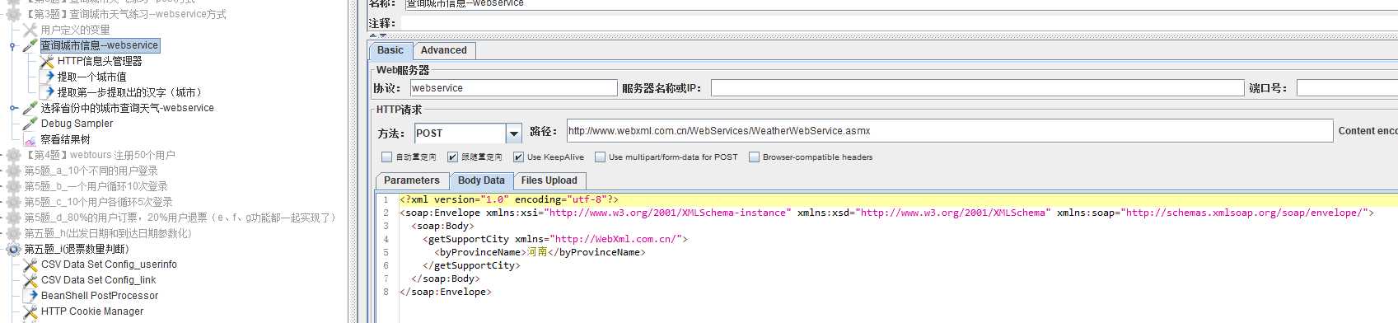The height and width of the screenshot is (323, 1398).
Task: Select 第五题_h(出发日期和到达日期参数化) tree item
Action: tap(107, 233)
